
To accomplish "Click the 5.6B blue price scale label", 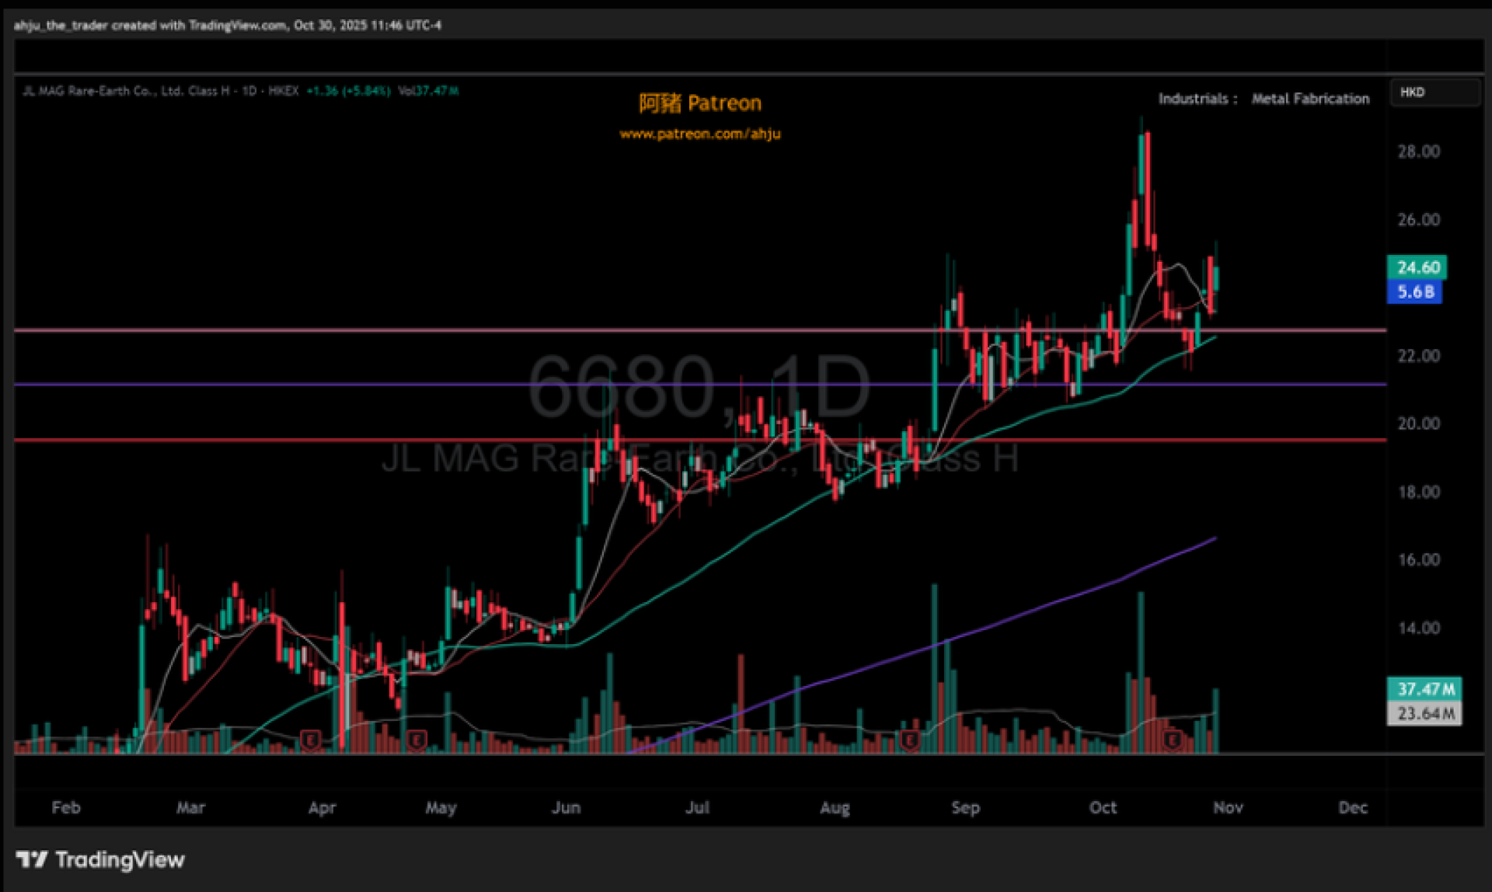I will pyautogui.click(x=1415, y=292).
